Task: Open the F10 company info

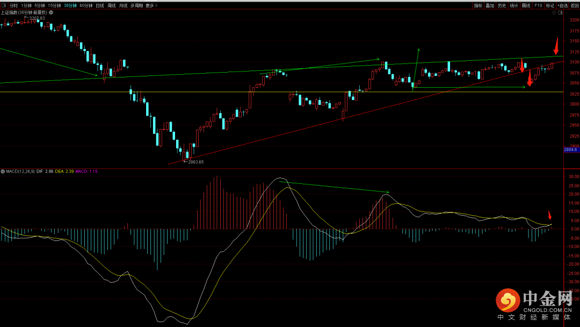Action: pyautogui.click(x=539, y=5)
